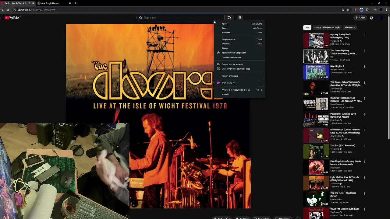Go forward with the browser arrow
Screen dimensions: 390x219
[x=2, y=10]
